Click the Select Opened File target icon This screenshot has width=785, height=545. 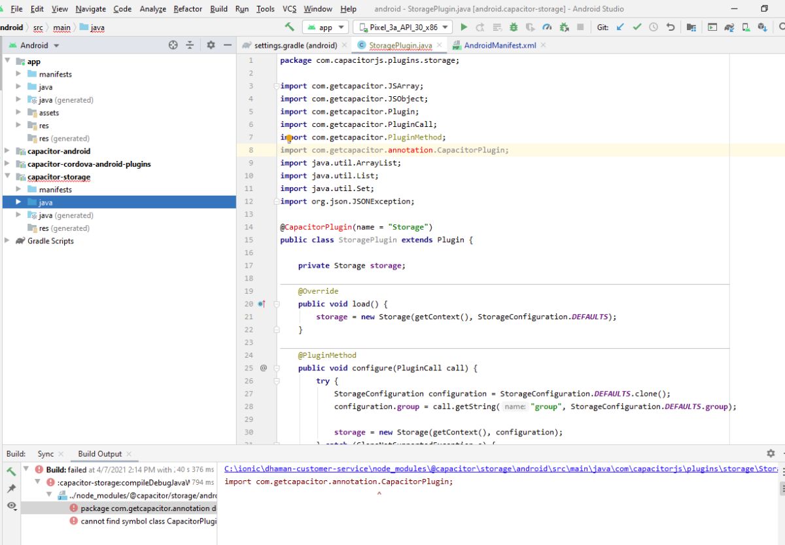tap(173, 45)
